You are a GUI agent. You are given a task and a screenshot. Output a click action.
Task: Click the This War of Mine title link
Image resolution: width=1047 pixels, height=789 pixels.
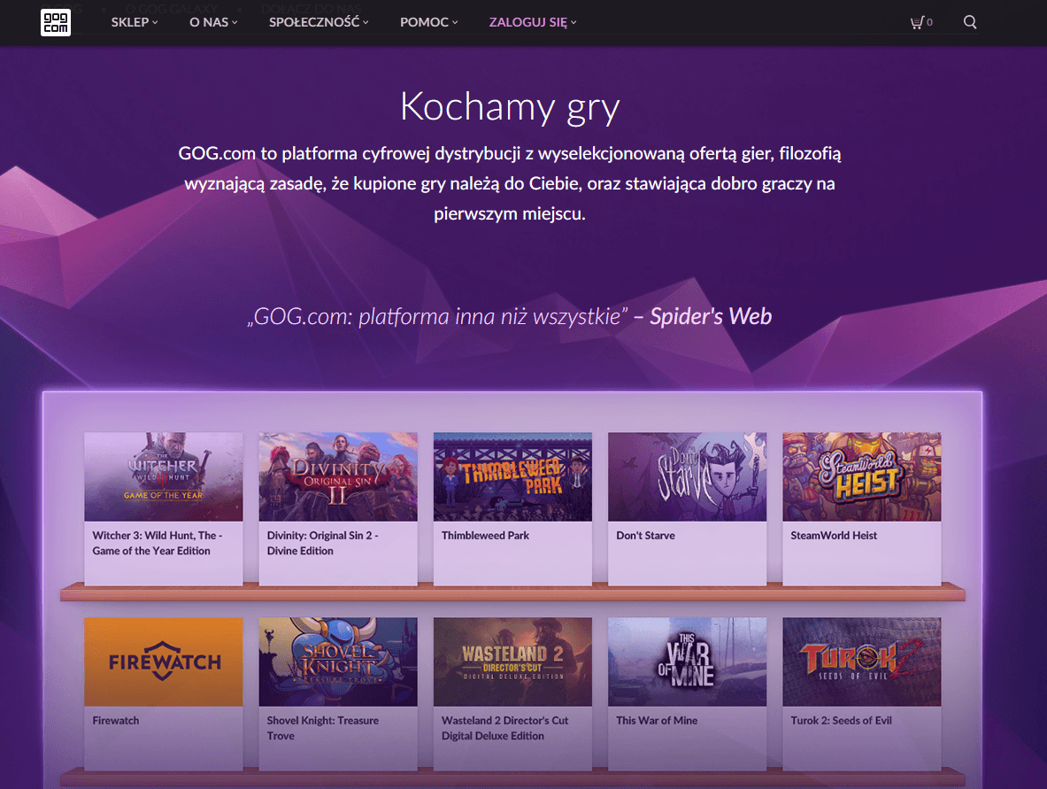[x=657, y=721]
